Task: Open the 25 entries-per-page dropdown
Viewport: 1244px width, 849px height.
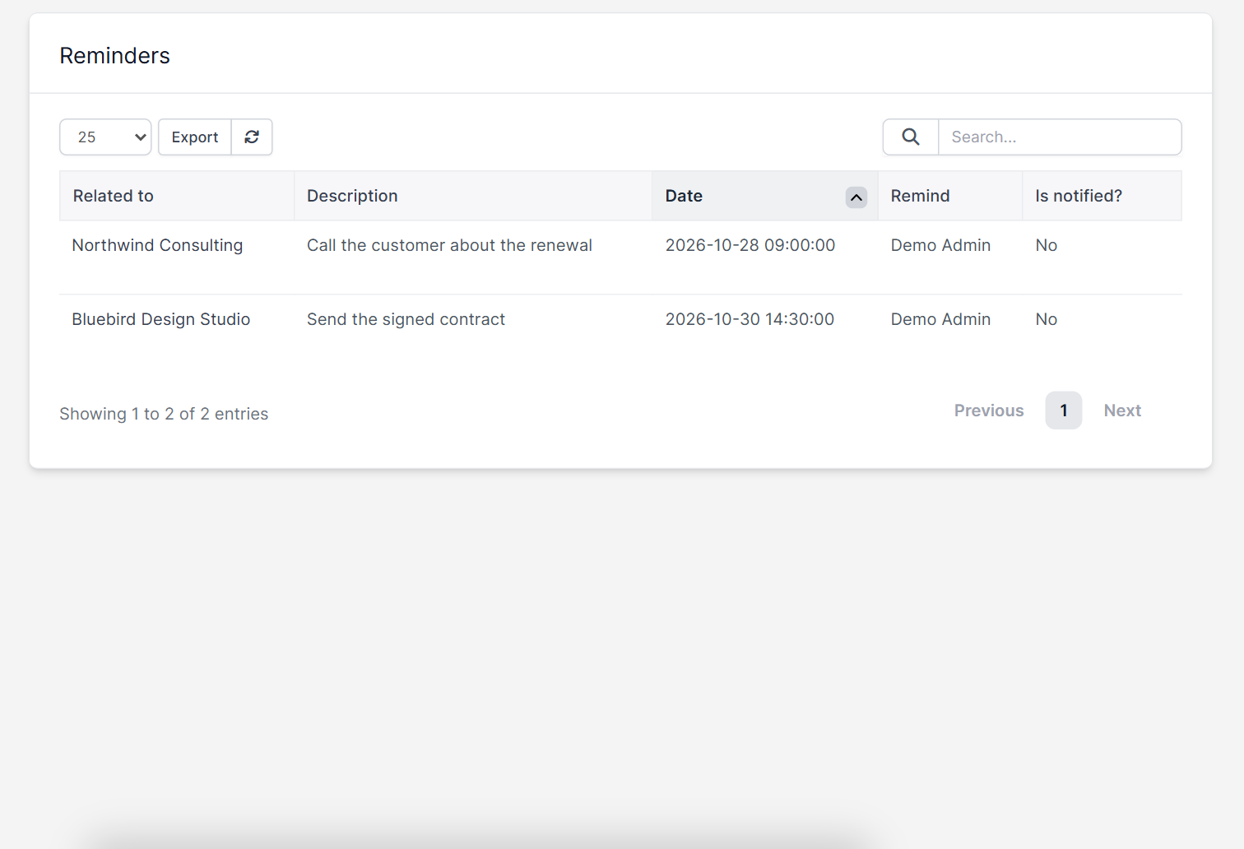Action: [105, 137]
